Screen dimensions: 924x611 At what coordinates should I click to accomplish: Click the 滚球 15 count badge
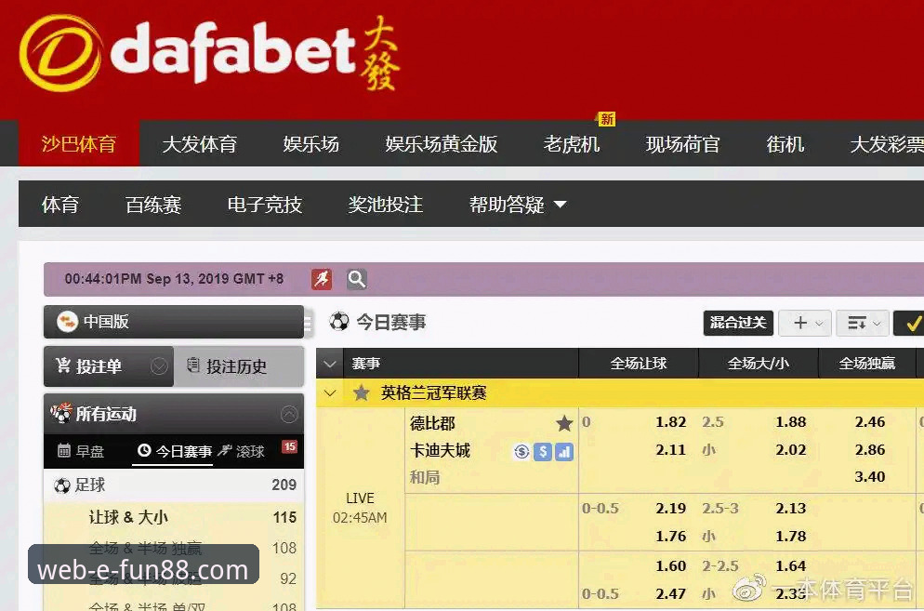point(289,446)
